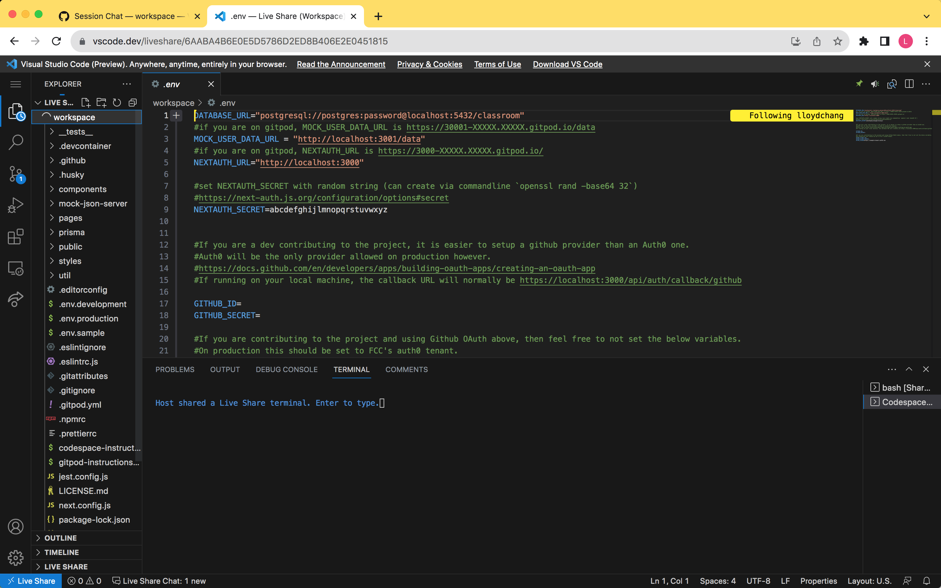Click the shared Live Share terminal input

[x=382, y=403]
